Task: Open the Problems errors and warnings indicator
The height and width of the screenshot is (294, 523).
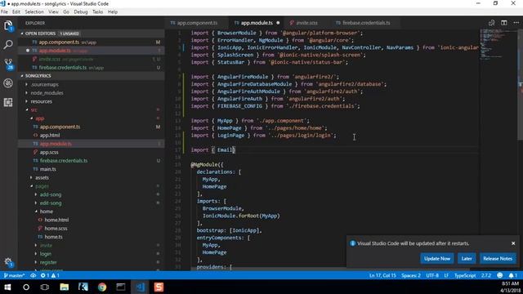Action: click(50, 275)
